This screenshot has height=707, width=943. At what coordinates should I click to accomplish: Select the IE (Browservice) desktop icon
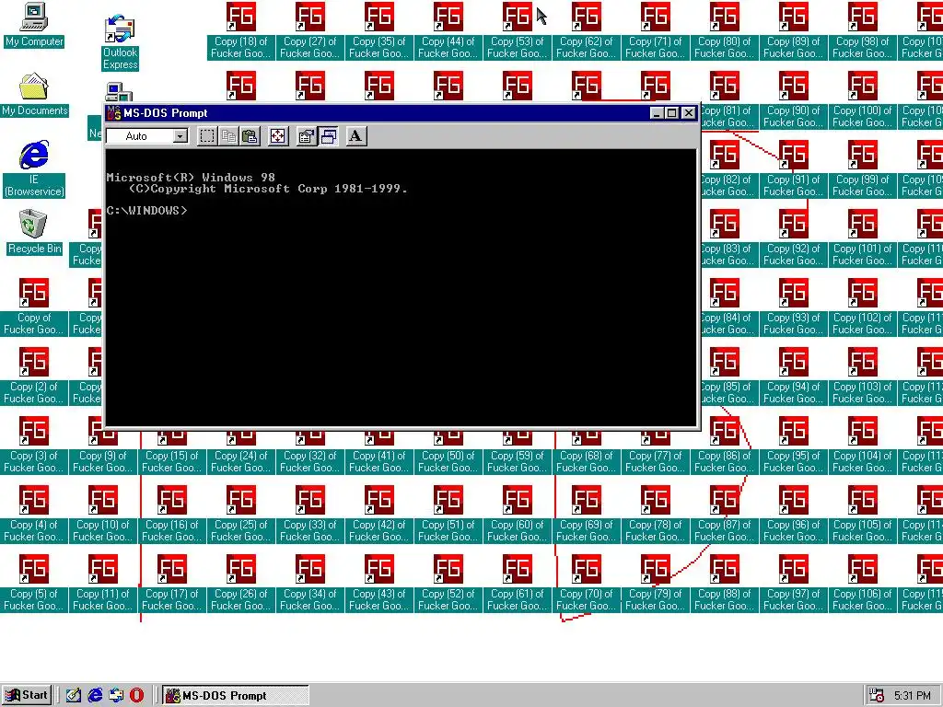pos(34,169)
